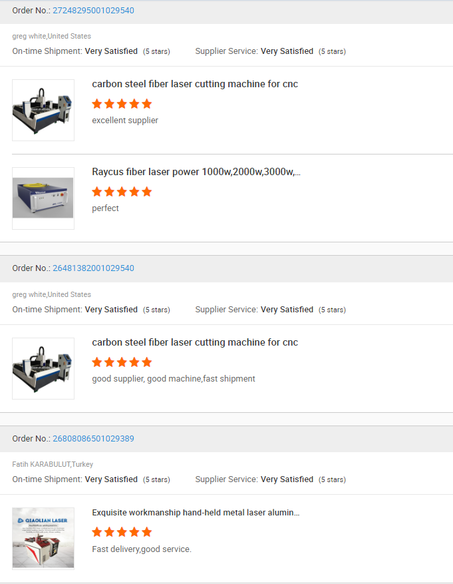Click the Raycus fiber laser product thumbnail
This screenshot has width=453, height=584.
click(43, 198)
